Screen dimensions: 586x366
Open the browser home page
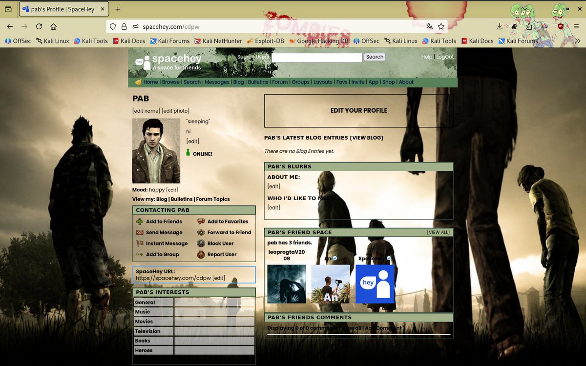(54, 26)
